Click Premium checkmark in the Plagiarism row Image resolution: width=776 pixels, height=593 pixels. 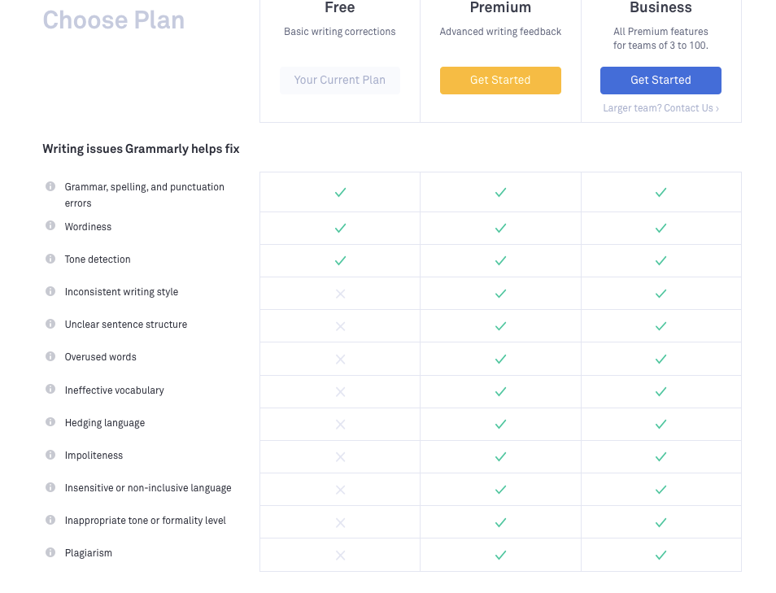pos(500,555)
